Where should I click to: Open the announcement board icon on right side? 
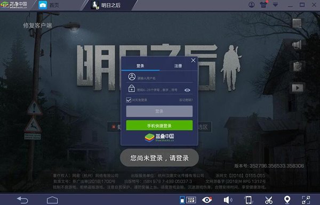pos(297,23)
